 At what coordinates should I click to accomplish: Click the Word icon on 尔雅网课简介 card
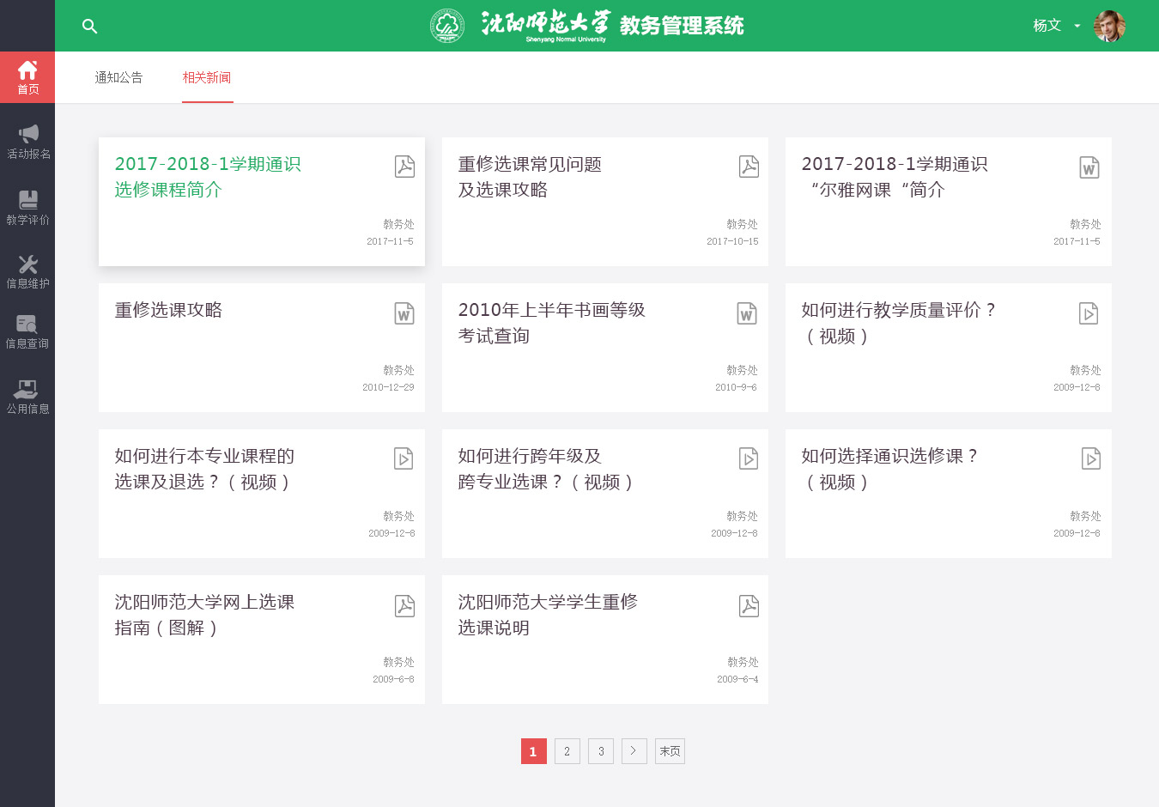pyautogui.click(x=1089, y=167)
